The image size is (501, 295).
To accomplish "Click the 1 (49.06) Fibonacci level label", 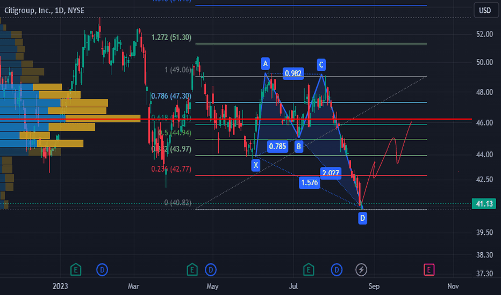I will [178, 70].
